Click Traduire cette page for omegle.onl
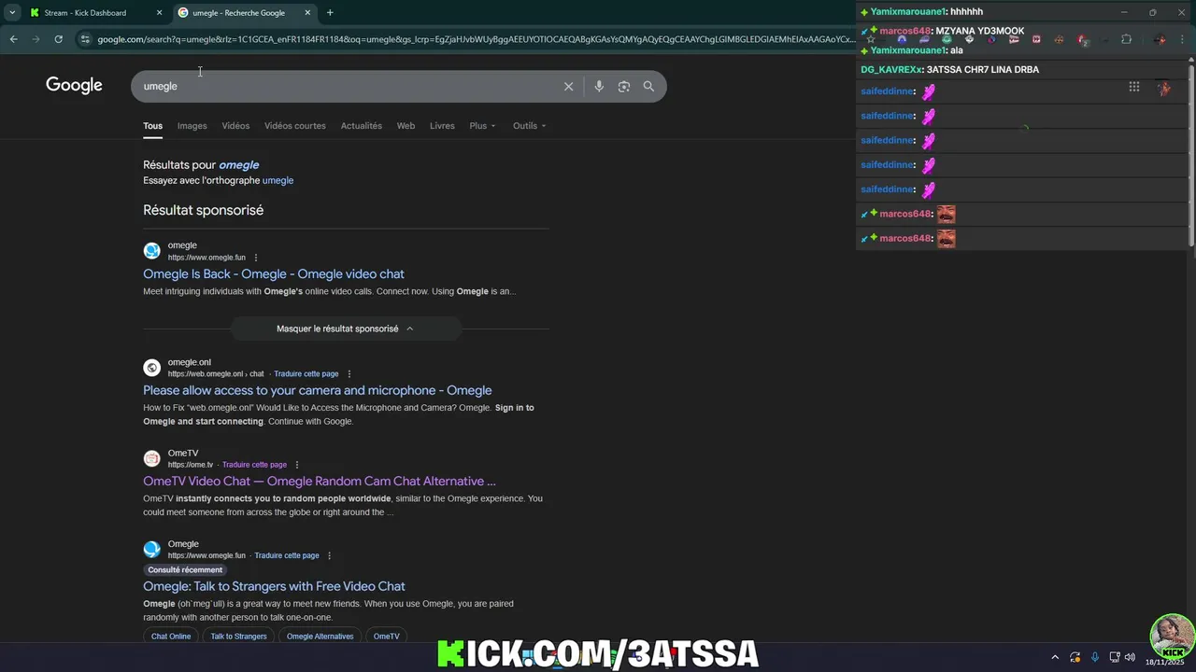 pos(306,374)
